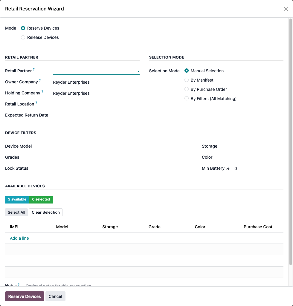Show help tooltip for Retail Location

(x=36, y=102)
